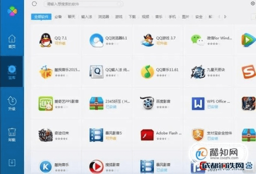Show more categories with right arrow

(225, 17)
